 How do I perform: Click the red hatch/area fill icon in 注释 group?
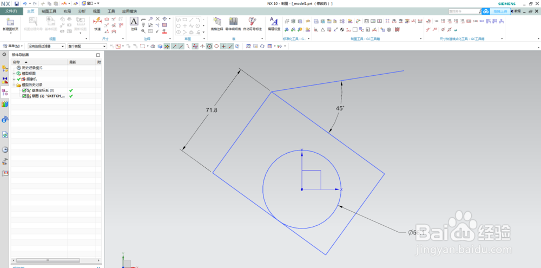164,25
